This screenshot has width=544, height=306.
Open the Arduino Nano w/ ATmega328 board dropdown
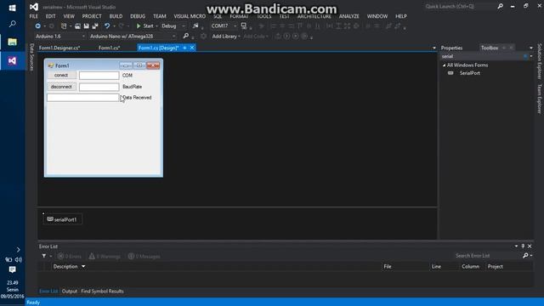coord(173,36)
